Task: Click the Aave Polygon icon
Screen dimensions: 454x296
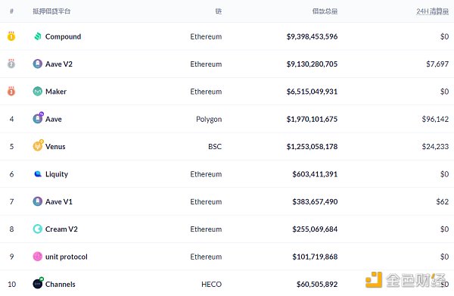Action: (38, 118)
